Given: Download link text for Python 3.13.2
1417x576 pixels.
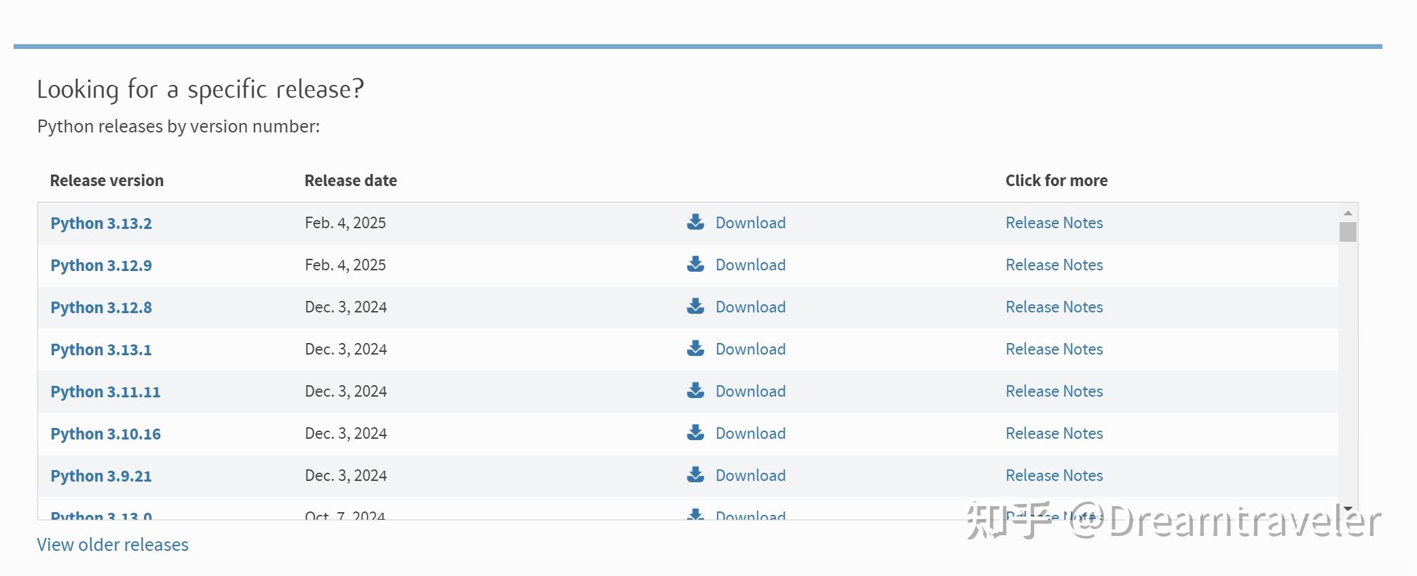Looking at the screenshot, I should [x=750, y=223].
